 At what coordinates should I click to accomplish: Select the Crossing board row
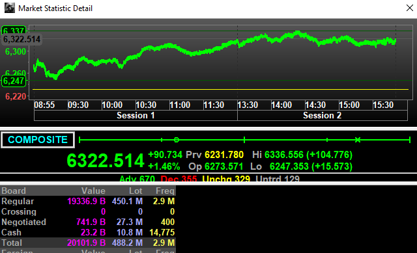(x=88, y=211)
